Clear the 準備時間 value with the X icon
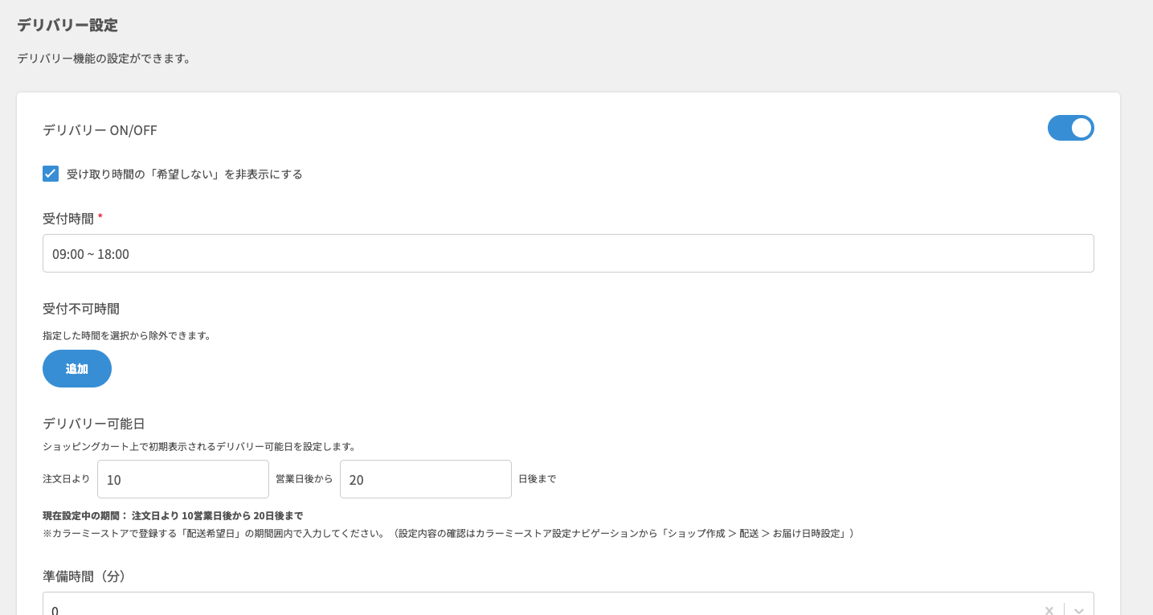1153x615 pixels. point(1049,609)
